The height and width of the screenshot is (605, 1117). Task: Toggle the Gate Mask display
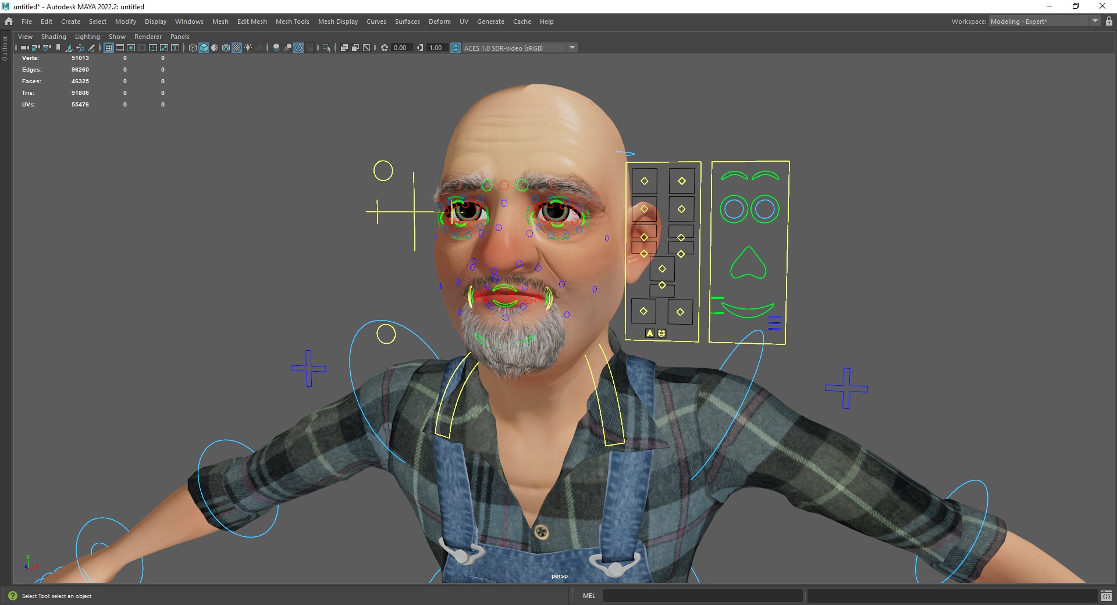pos(142,48)
